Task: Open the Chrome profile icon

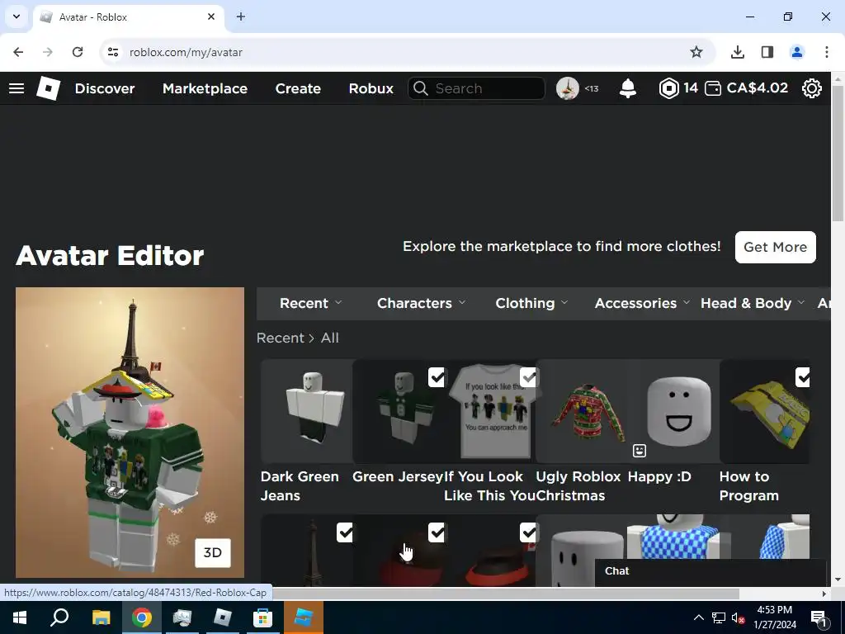Action: click(797, 52)
